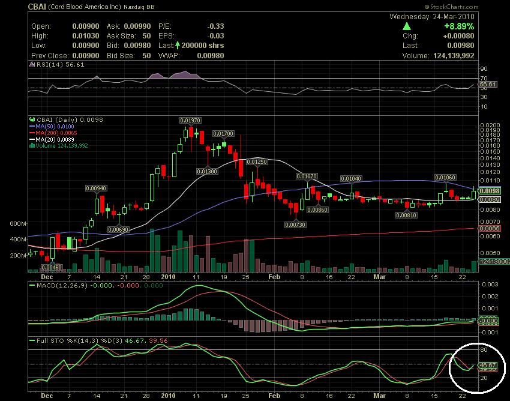Click the 600M volume axis label

tap(18, 223)
